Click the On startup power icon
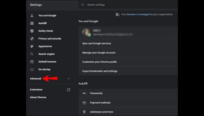 32,69
